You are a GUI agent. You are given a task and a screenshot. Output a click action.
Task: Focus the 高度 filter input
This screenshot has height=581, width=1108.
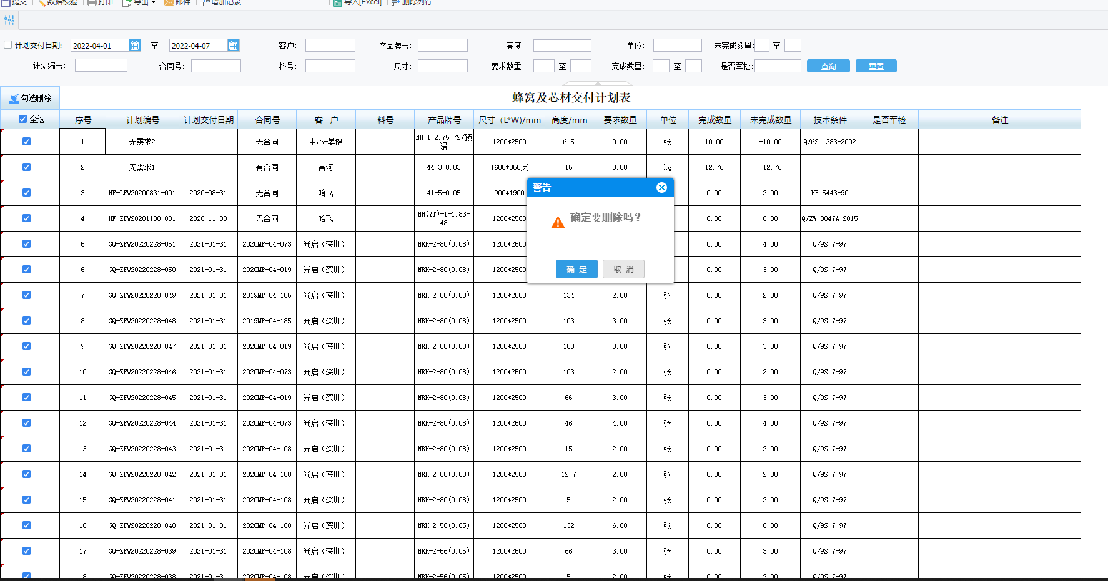pos(562,46)
